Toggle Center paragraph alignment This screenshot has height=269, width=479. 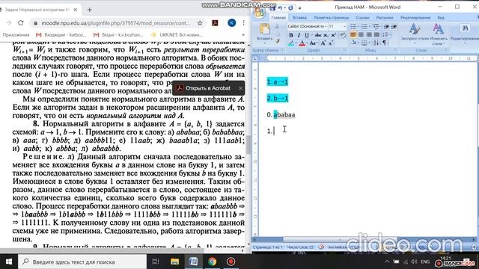(361, 34)
